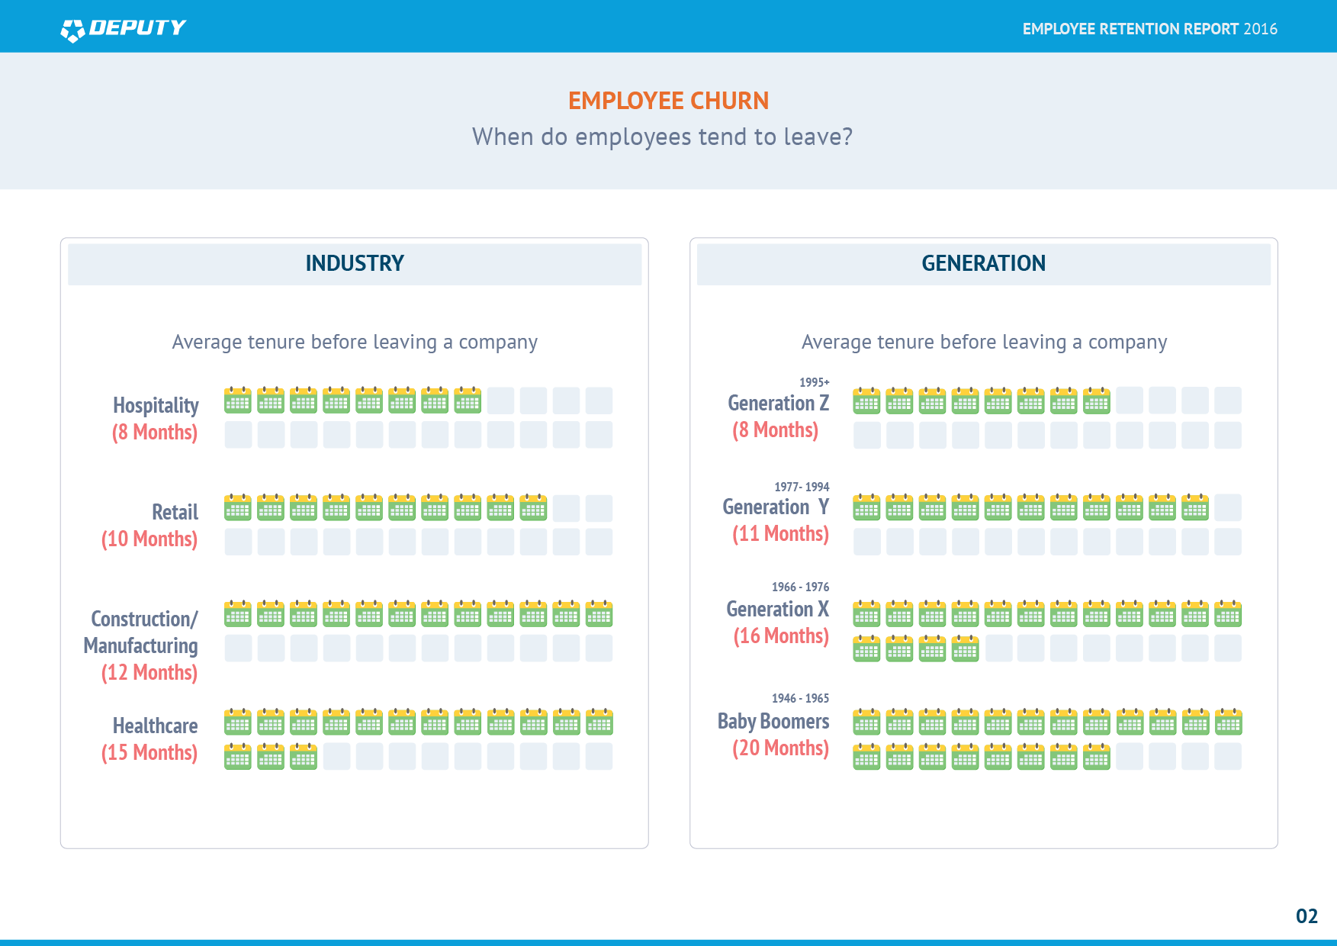
Task: Select the INDUSTRY panel header
Action: coord(355,264)
